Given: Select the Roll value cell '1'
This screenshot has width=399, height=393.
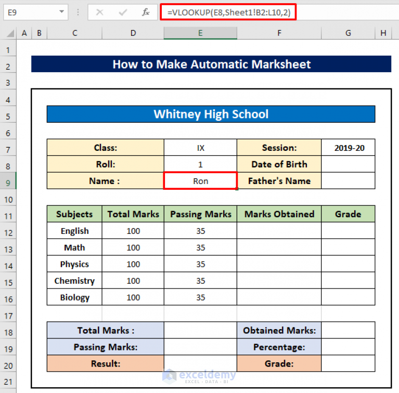Looking at the screenshot, I should (x=200, y=164).
